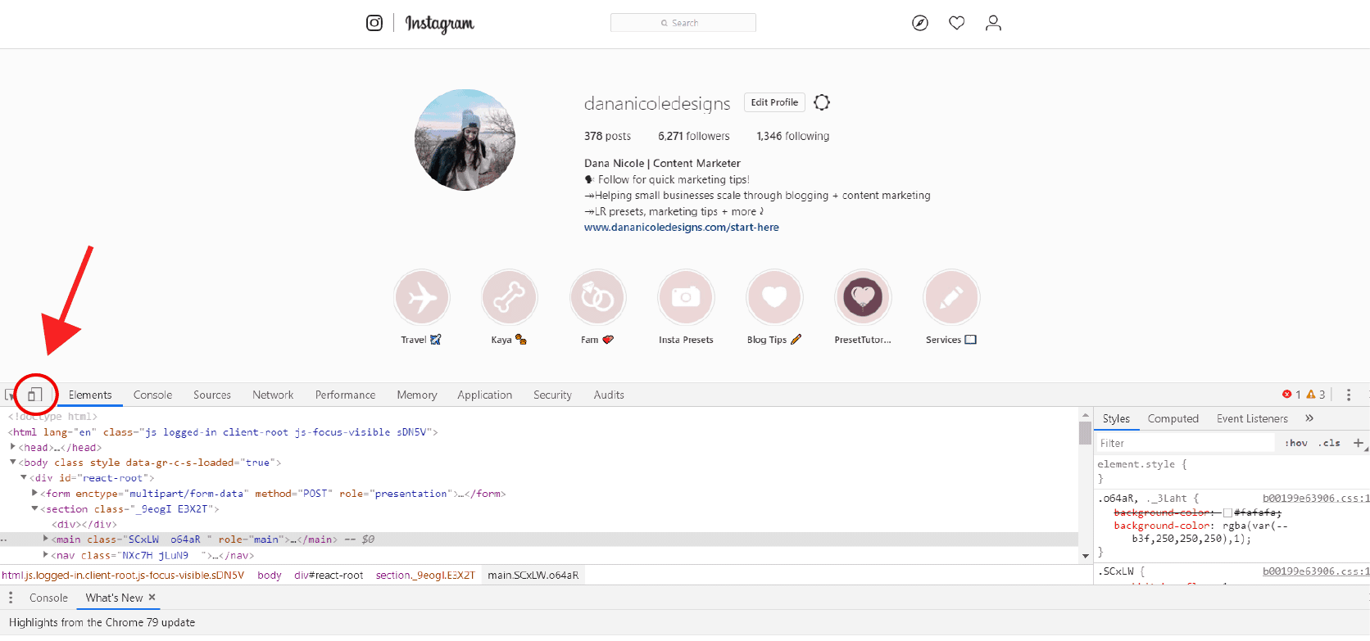Select the Elements tab

(90, 395)
